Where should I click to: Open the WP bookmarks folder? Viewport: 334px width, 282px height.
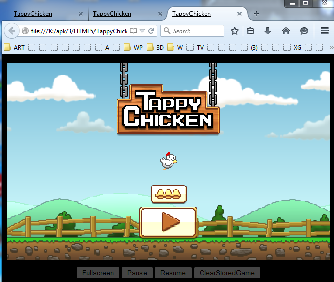click(x=133, y=47)
